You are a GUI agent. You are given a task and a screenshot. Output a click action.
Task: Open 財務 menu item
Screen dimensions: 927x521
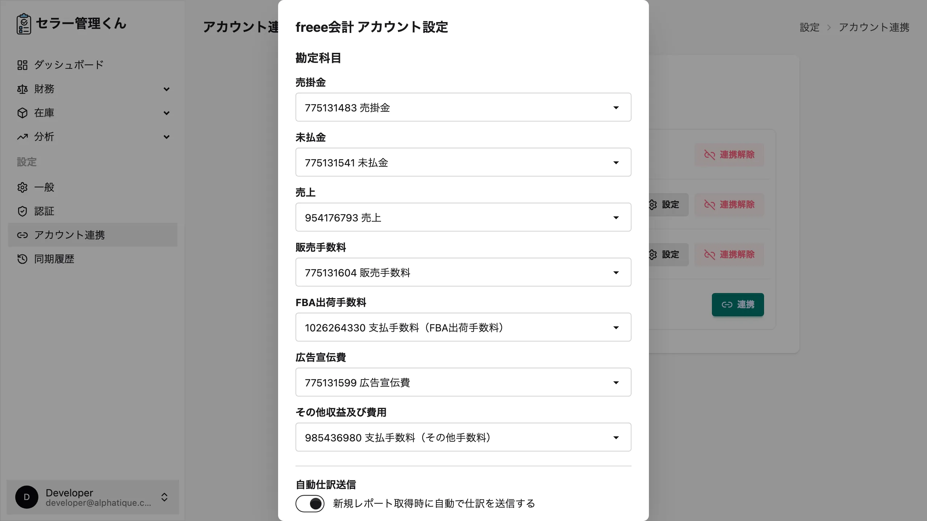pyautogui.click(x=93, y=89)
